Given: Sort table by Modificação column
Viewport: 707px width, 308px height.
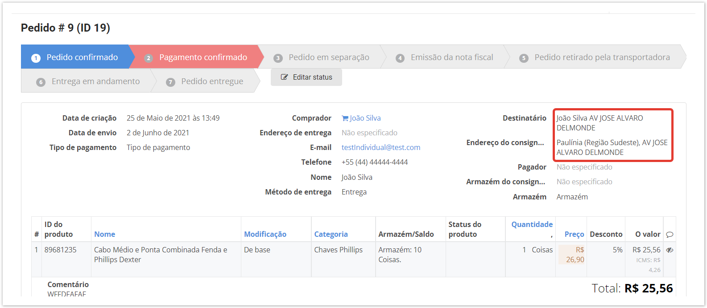Looking at the screenshot, I should [x=265, y=234].
